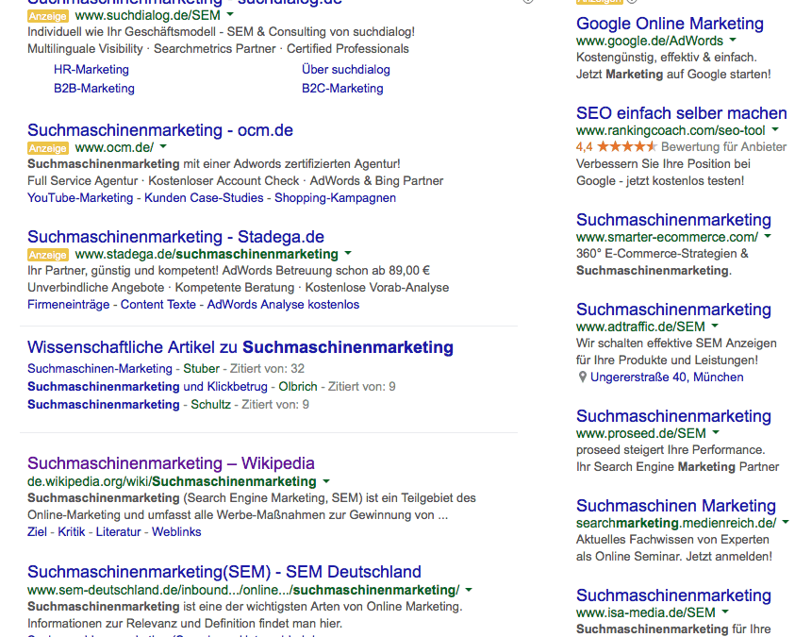Open the B2B-Marketing sitelink

coord(94,89)
